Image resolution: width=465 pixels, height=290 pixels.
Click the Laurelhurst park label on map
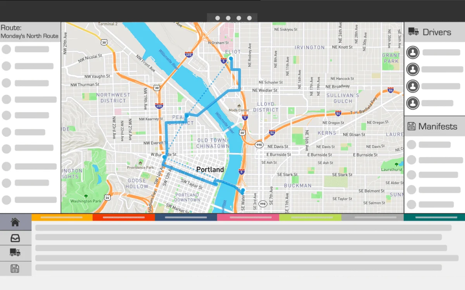tap(392, 170)
